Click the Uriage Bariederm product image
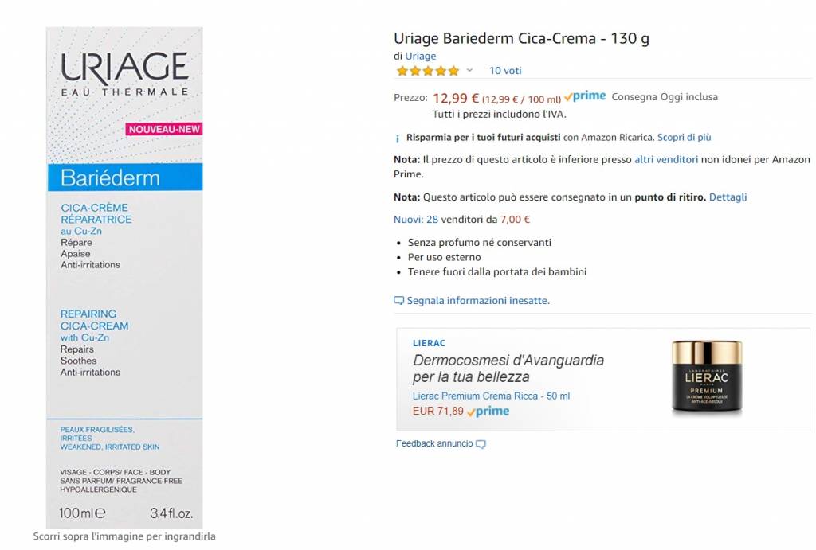This screenshot has width=816, height=550. [x=124, y=277]
